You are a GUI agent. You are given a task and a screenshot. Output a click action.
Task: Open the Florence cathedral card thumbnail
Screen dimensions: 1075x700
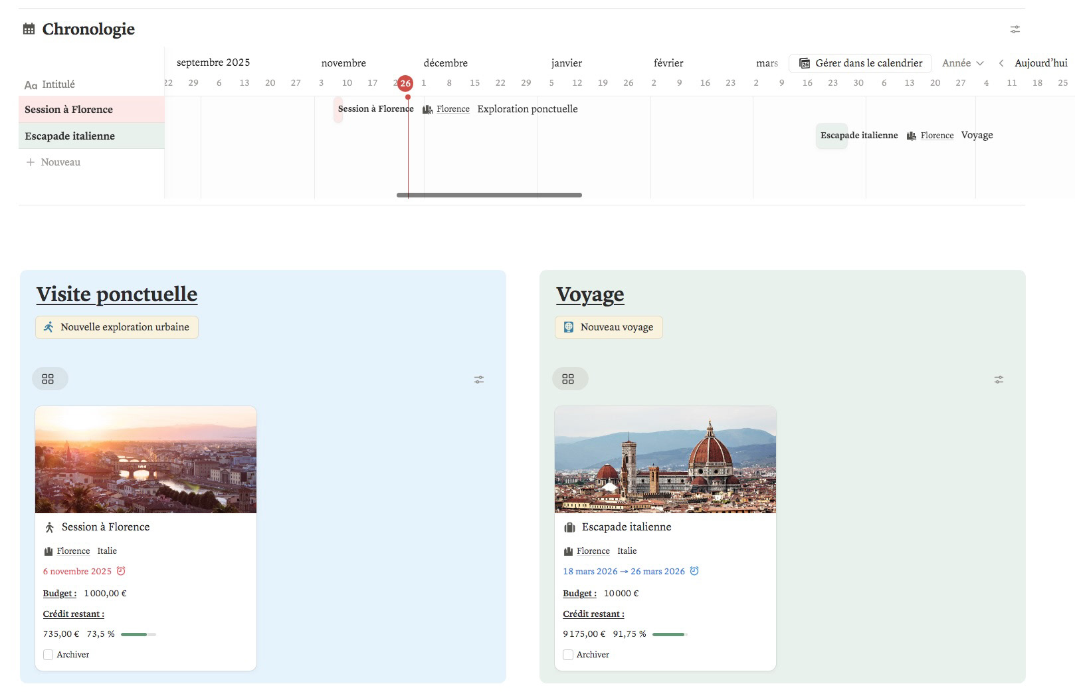click(665, 460)
